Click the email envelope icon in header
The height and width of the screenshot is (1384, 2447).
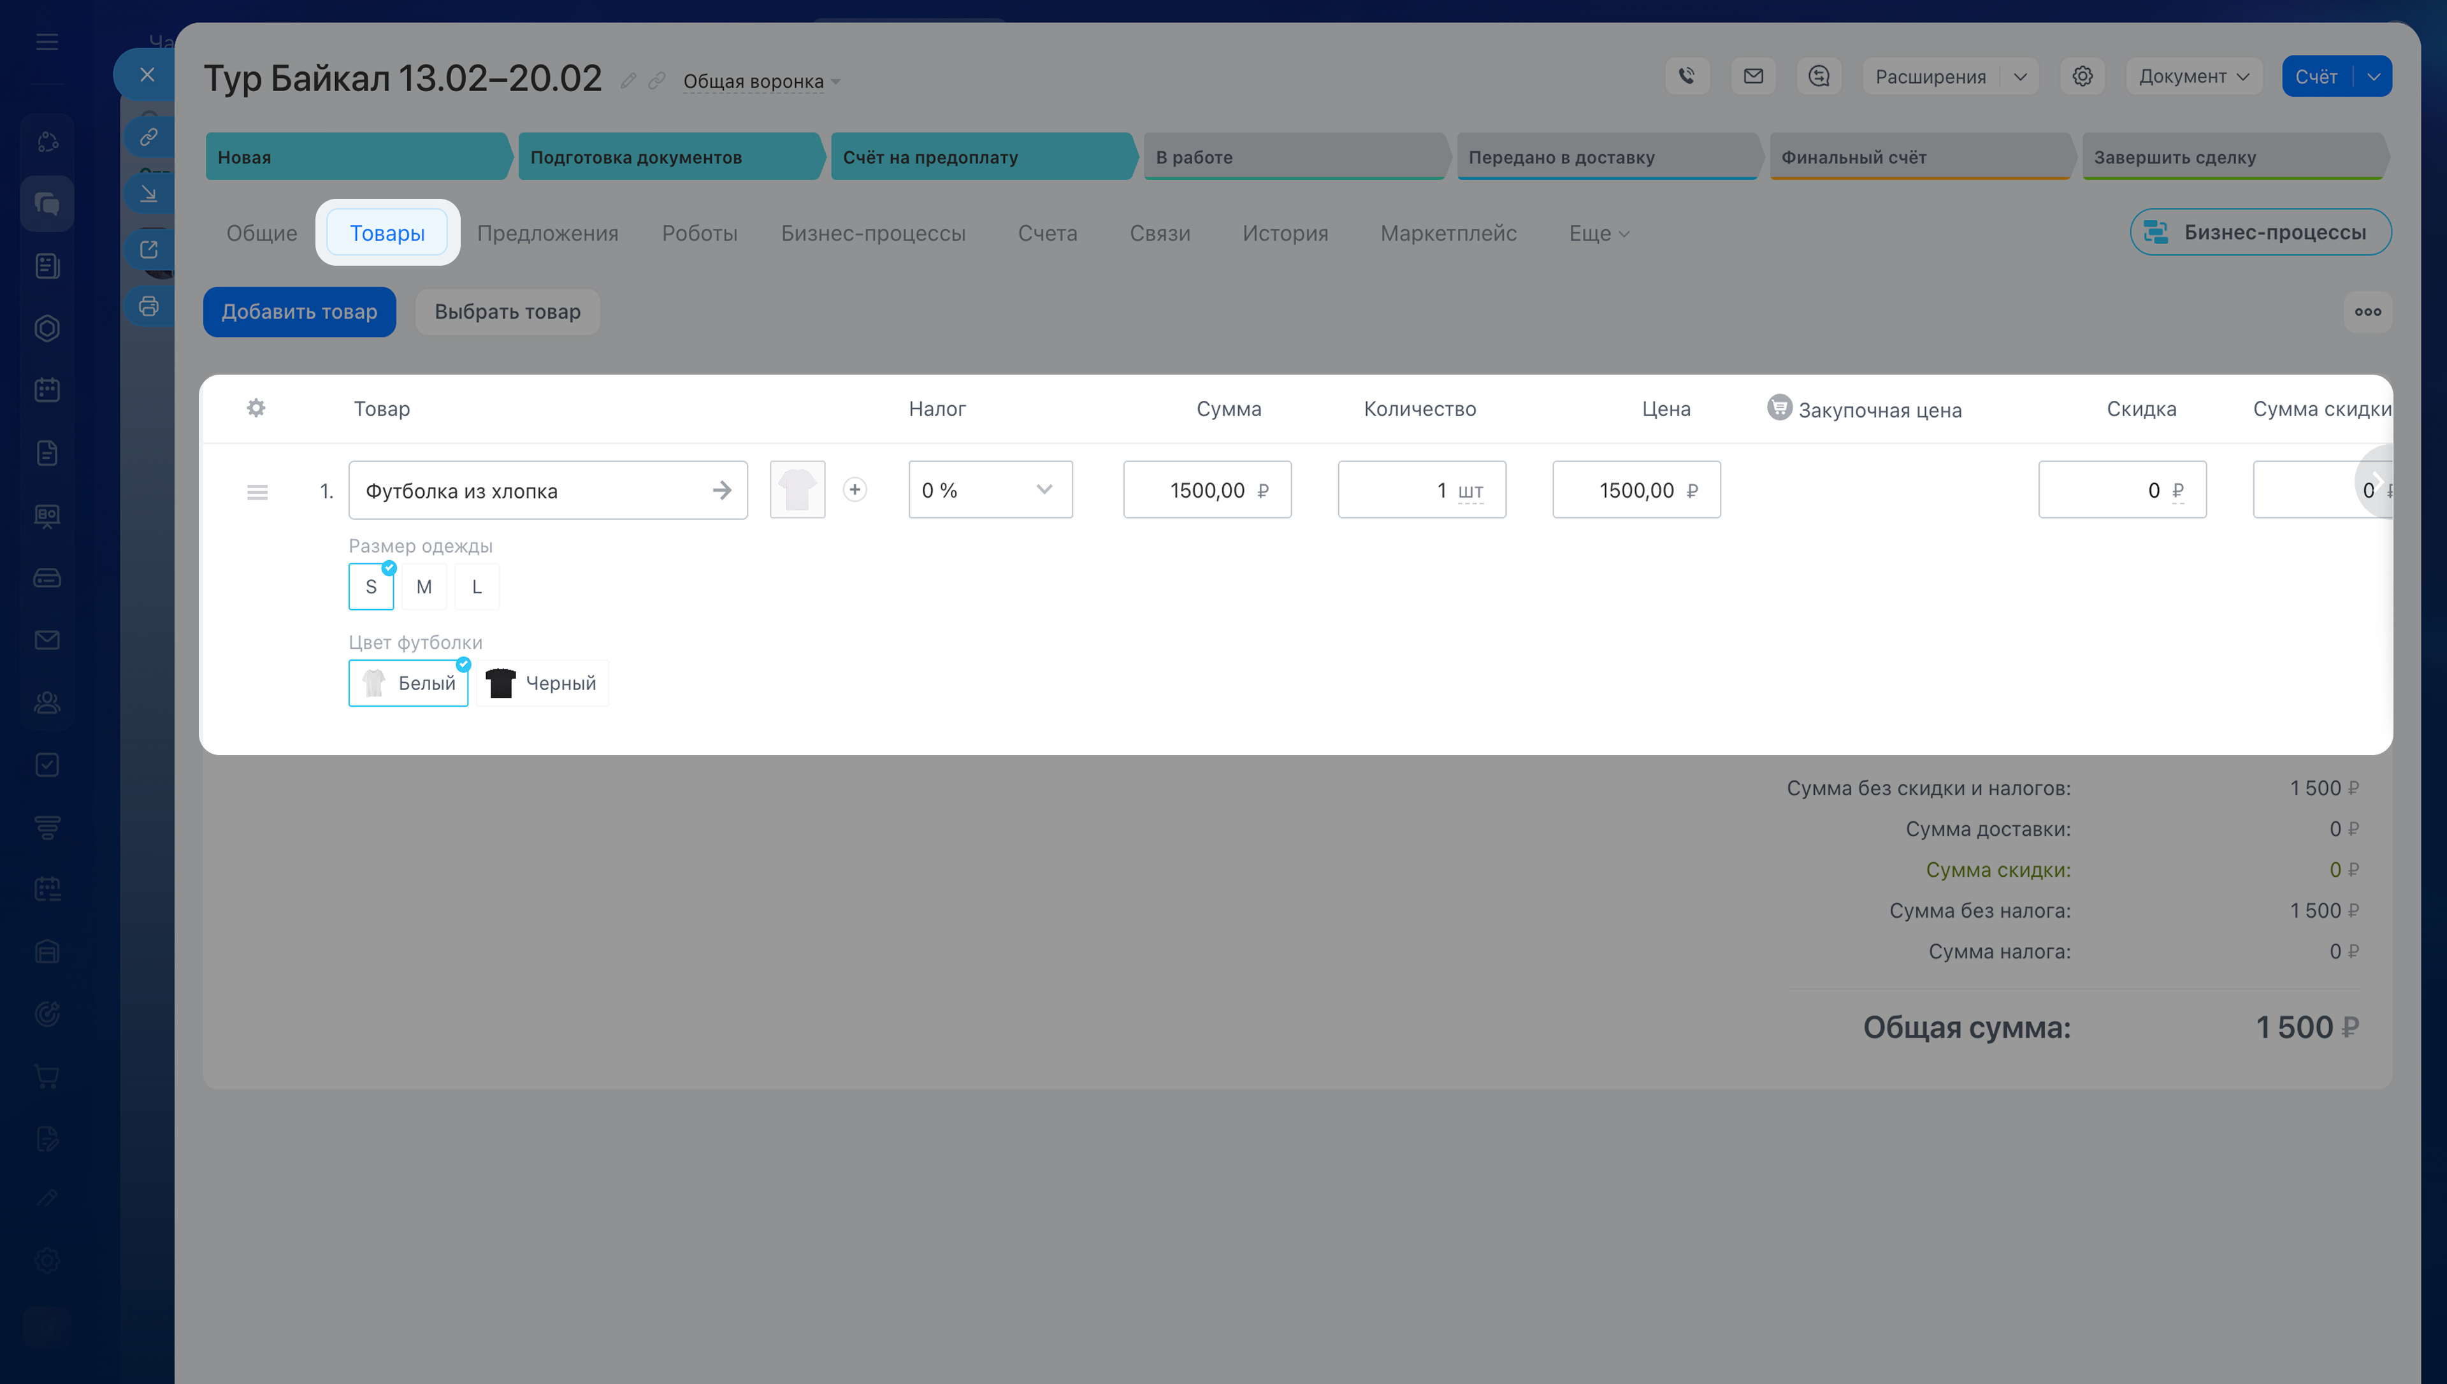tap(1753, 76)
